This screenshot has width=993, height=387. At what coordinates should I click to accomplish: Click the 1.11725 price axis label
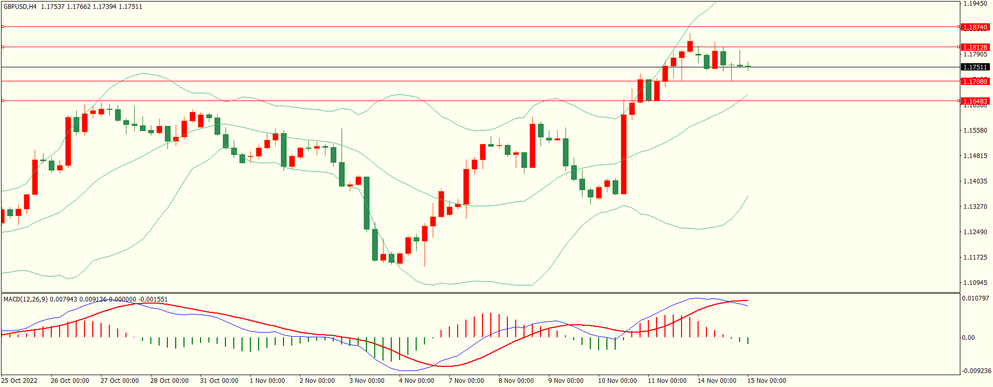point(975,257)
